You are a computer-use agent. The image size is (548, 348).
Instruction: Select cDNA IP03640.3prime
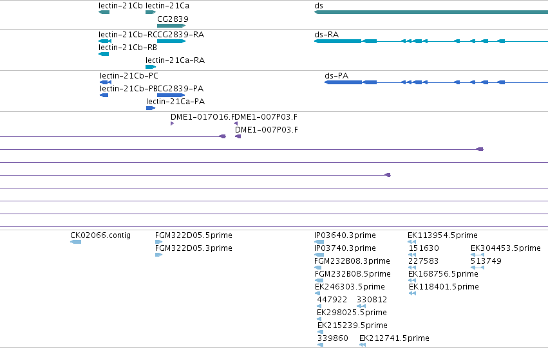(x=319, y=242)
